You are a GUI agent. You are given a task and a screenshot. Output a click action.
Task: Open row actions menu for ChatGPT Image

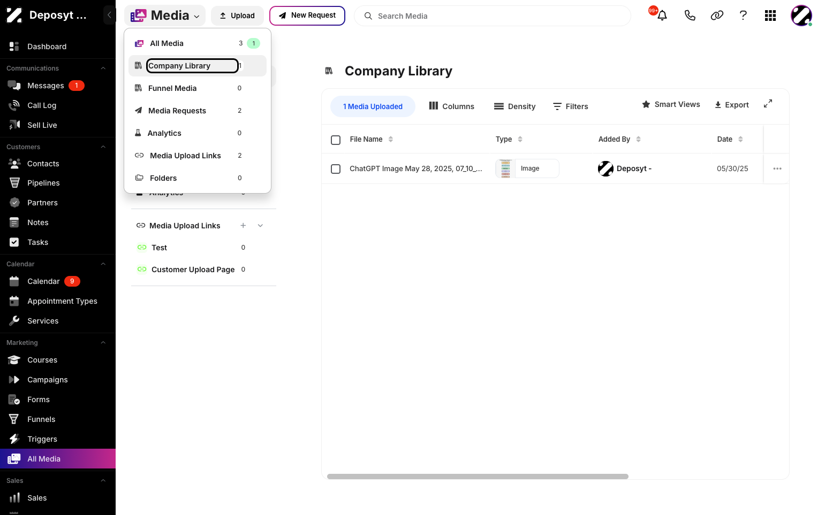tap(777, 168)
